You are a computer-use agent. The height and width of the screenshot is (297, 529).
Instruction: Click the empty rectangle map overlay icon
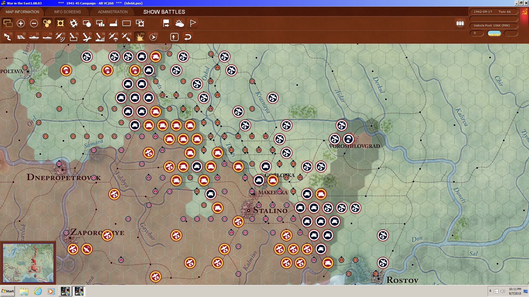point(126,23)
